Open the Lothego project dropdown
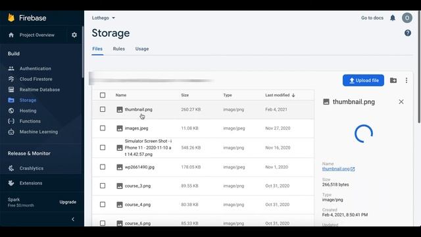Viewport: 421px width, 237px height. (104, 18)
